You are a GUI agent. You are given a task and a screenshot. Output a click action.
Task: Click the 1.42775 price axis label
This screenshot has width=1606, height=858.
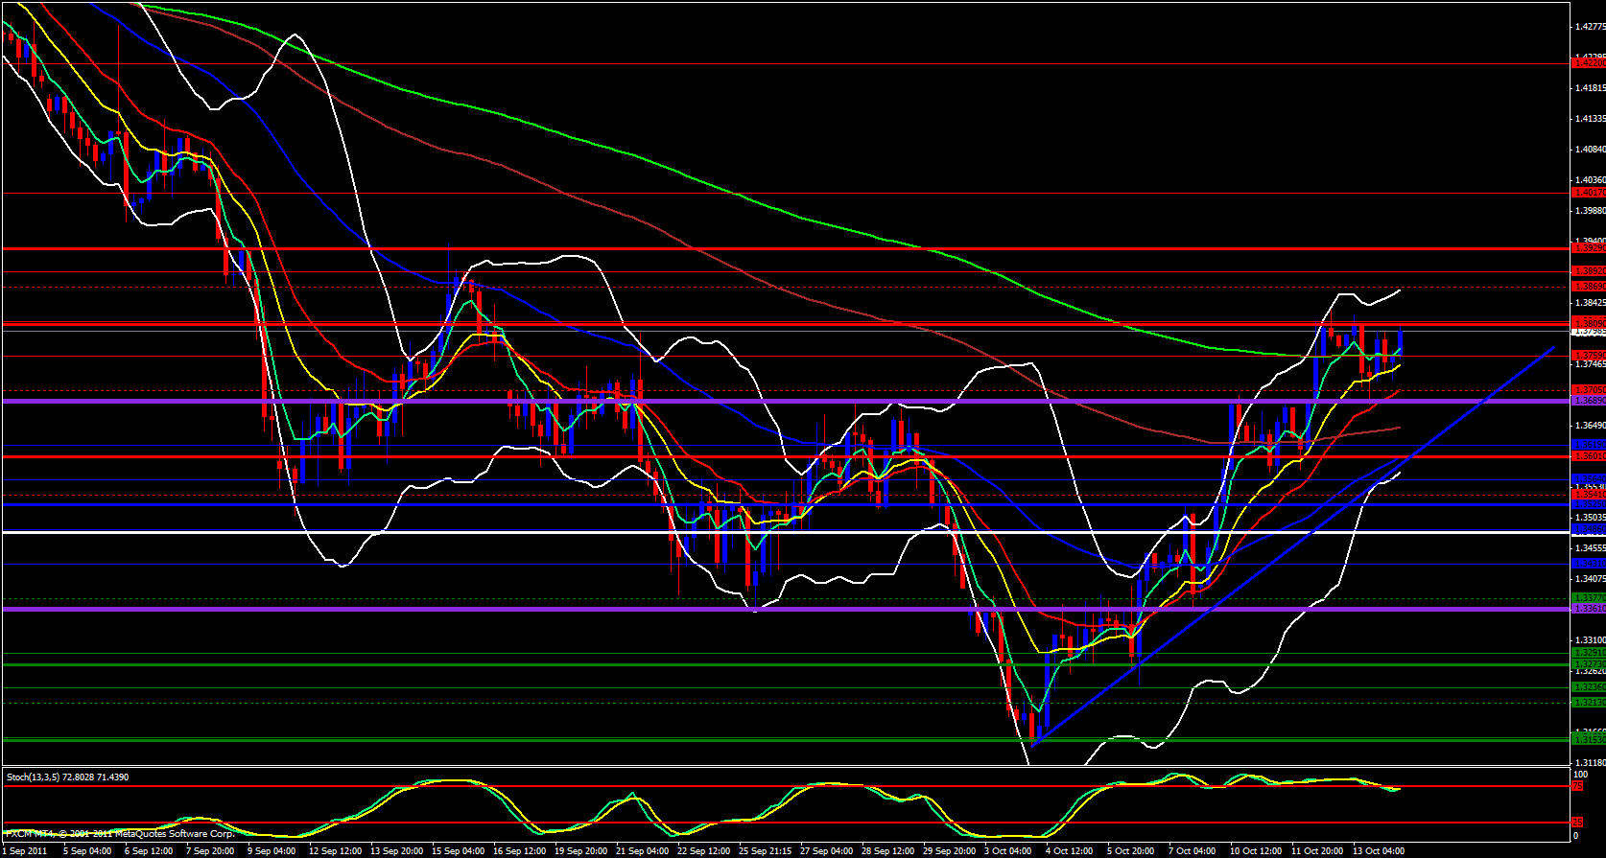point(1590,27)
